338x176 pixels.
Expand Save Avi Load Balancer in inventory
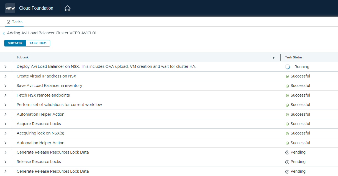(6, 86)
